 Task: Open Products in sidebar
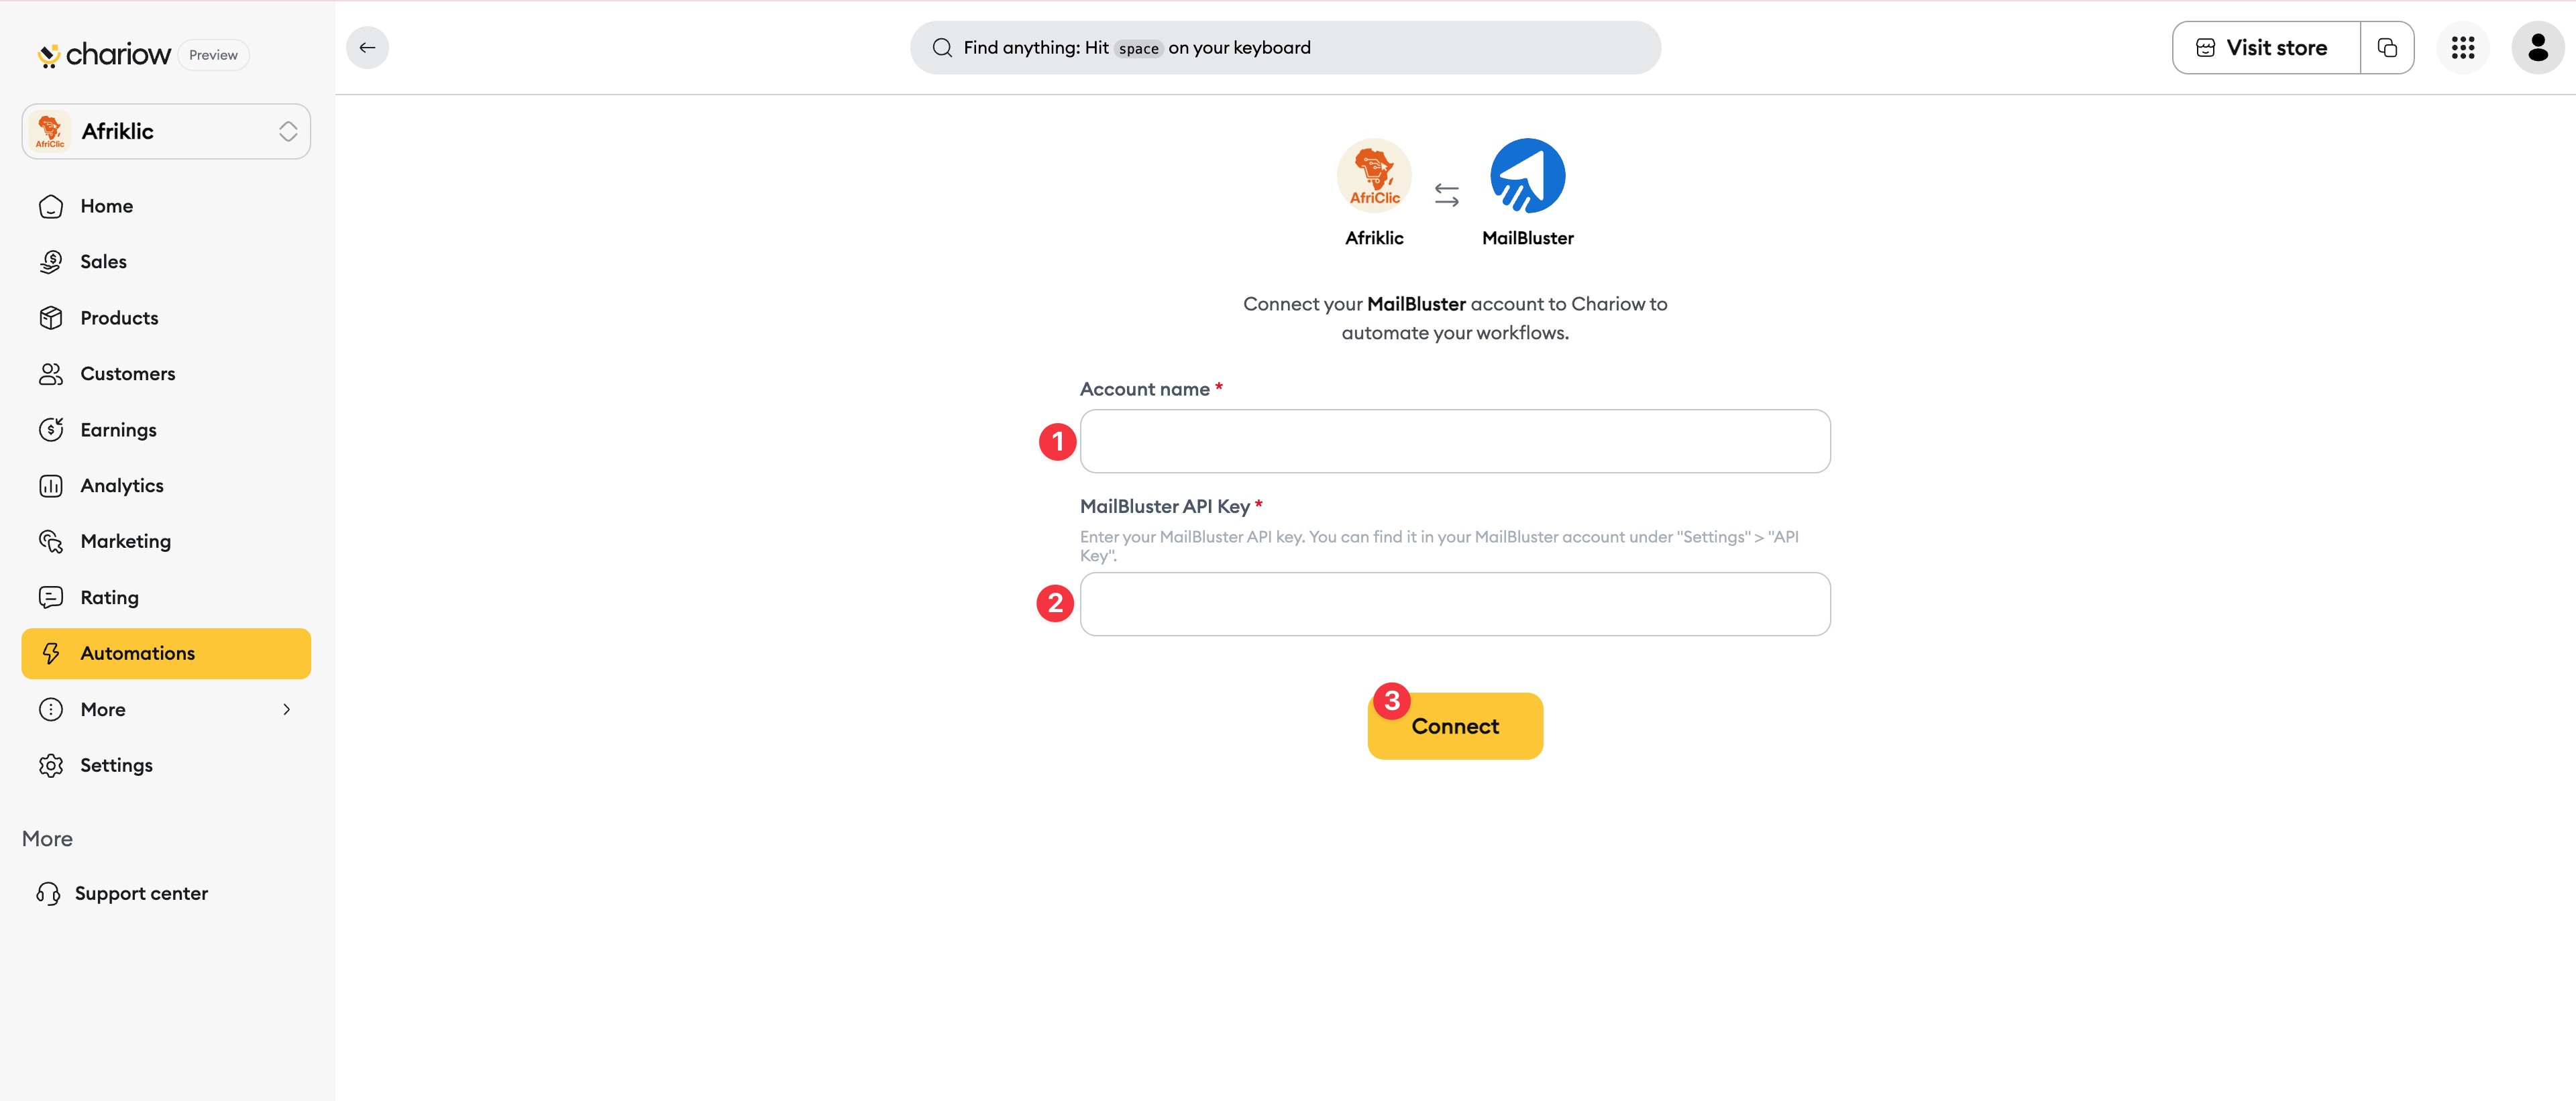(166, 318)
